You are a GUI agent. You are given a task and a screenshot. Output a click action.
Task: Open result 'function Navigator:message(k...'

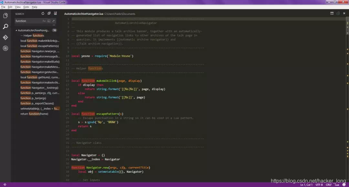pos(40,57)
